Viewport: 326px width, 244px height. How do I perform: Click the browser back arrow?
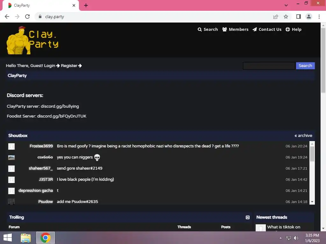7,17
